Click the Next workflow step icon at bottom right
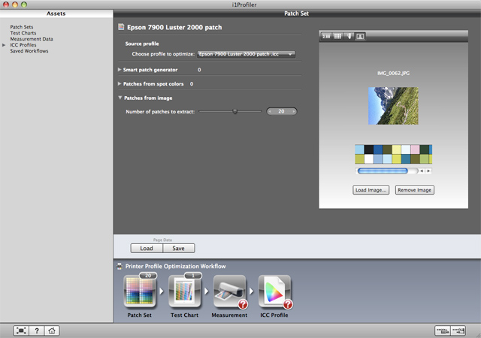This screenshot has width=481, height=338. point(458,330)
